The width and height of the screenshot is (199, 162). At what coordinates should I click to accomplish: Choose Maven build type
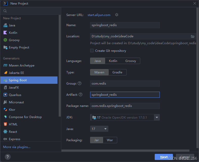tap(99, 72)
